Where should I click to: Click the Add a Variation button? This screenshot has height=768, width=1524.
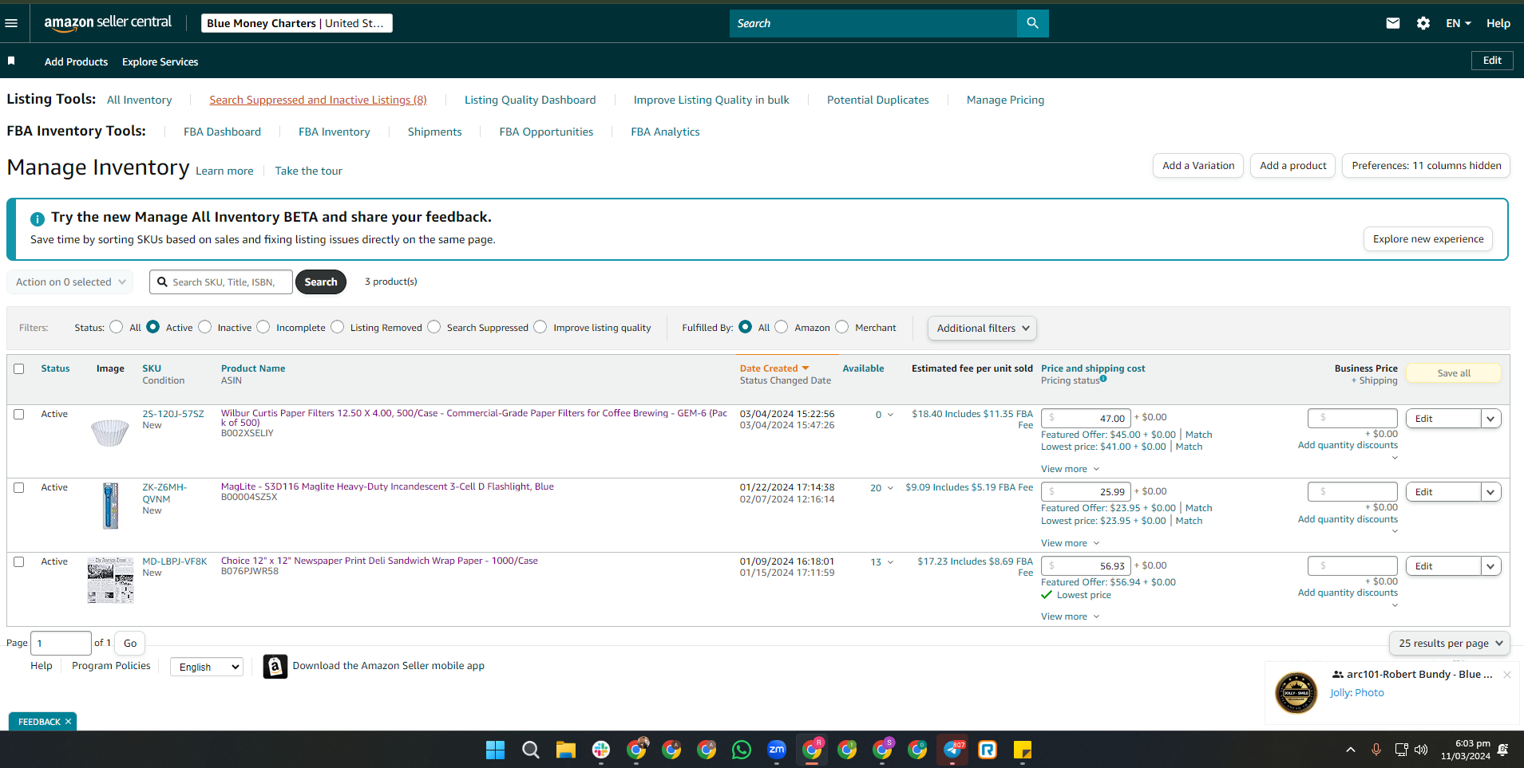click(1197, 166)
